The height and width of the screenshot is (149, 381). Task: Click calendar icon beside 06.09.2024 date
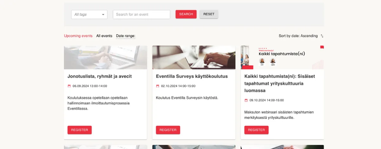(x=69, y=86)
